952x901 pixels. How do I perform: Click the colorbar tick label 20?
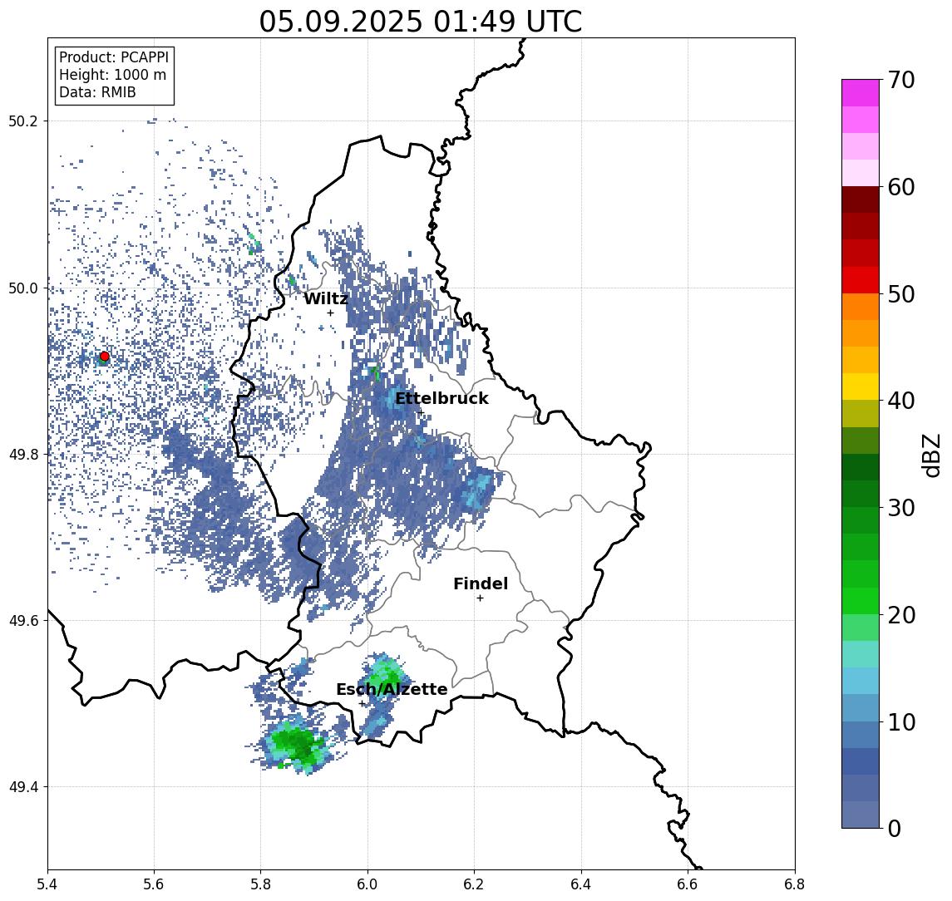click(900, 615)
